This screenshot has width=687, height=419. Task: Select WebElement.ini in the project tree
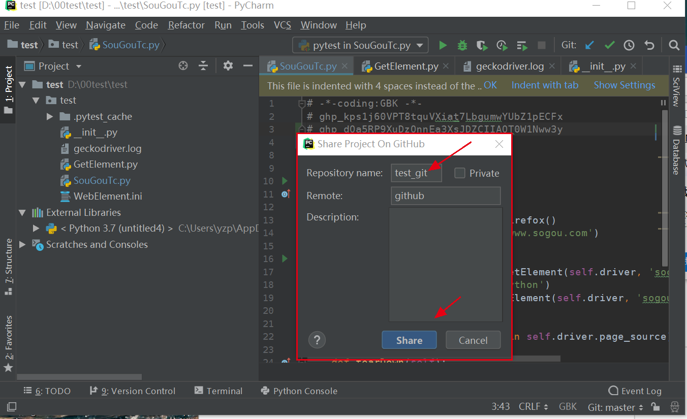[x=108, y=196]
